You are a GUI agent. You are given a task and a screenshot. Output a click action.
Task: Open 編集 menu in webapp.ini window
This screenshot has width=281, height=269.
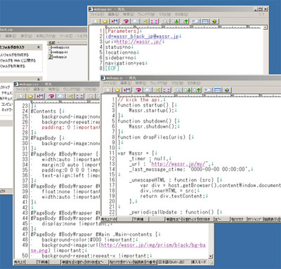coord(113,15)
